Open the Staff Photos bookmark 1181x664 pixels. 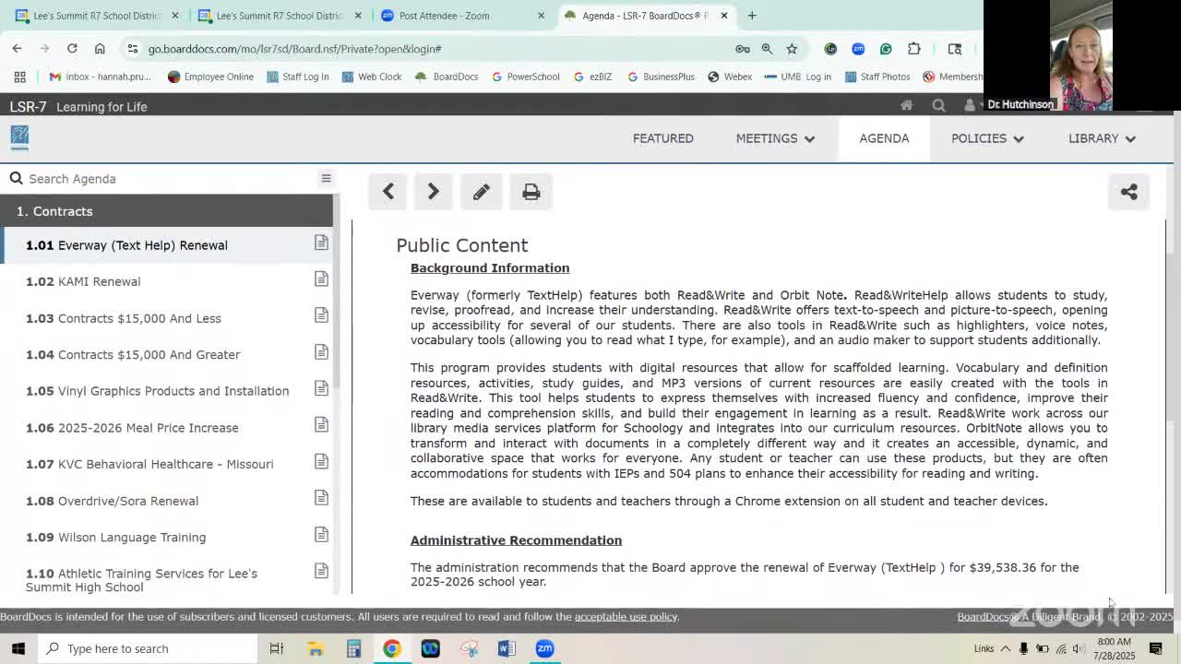[877, 77]
